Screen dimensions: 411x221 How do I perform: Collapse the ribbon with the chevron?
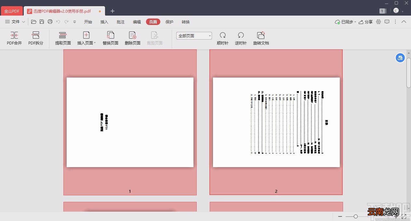click(404, 22)
